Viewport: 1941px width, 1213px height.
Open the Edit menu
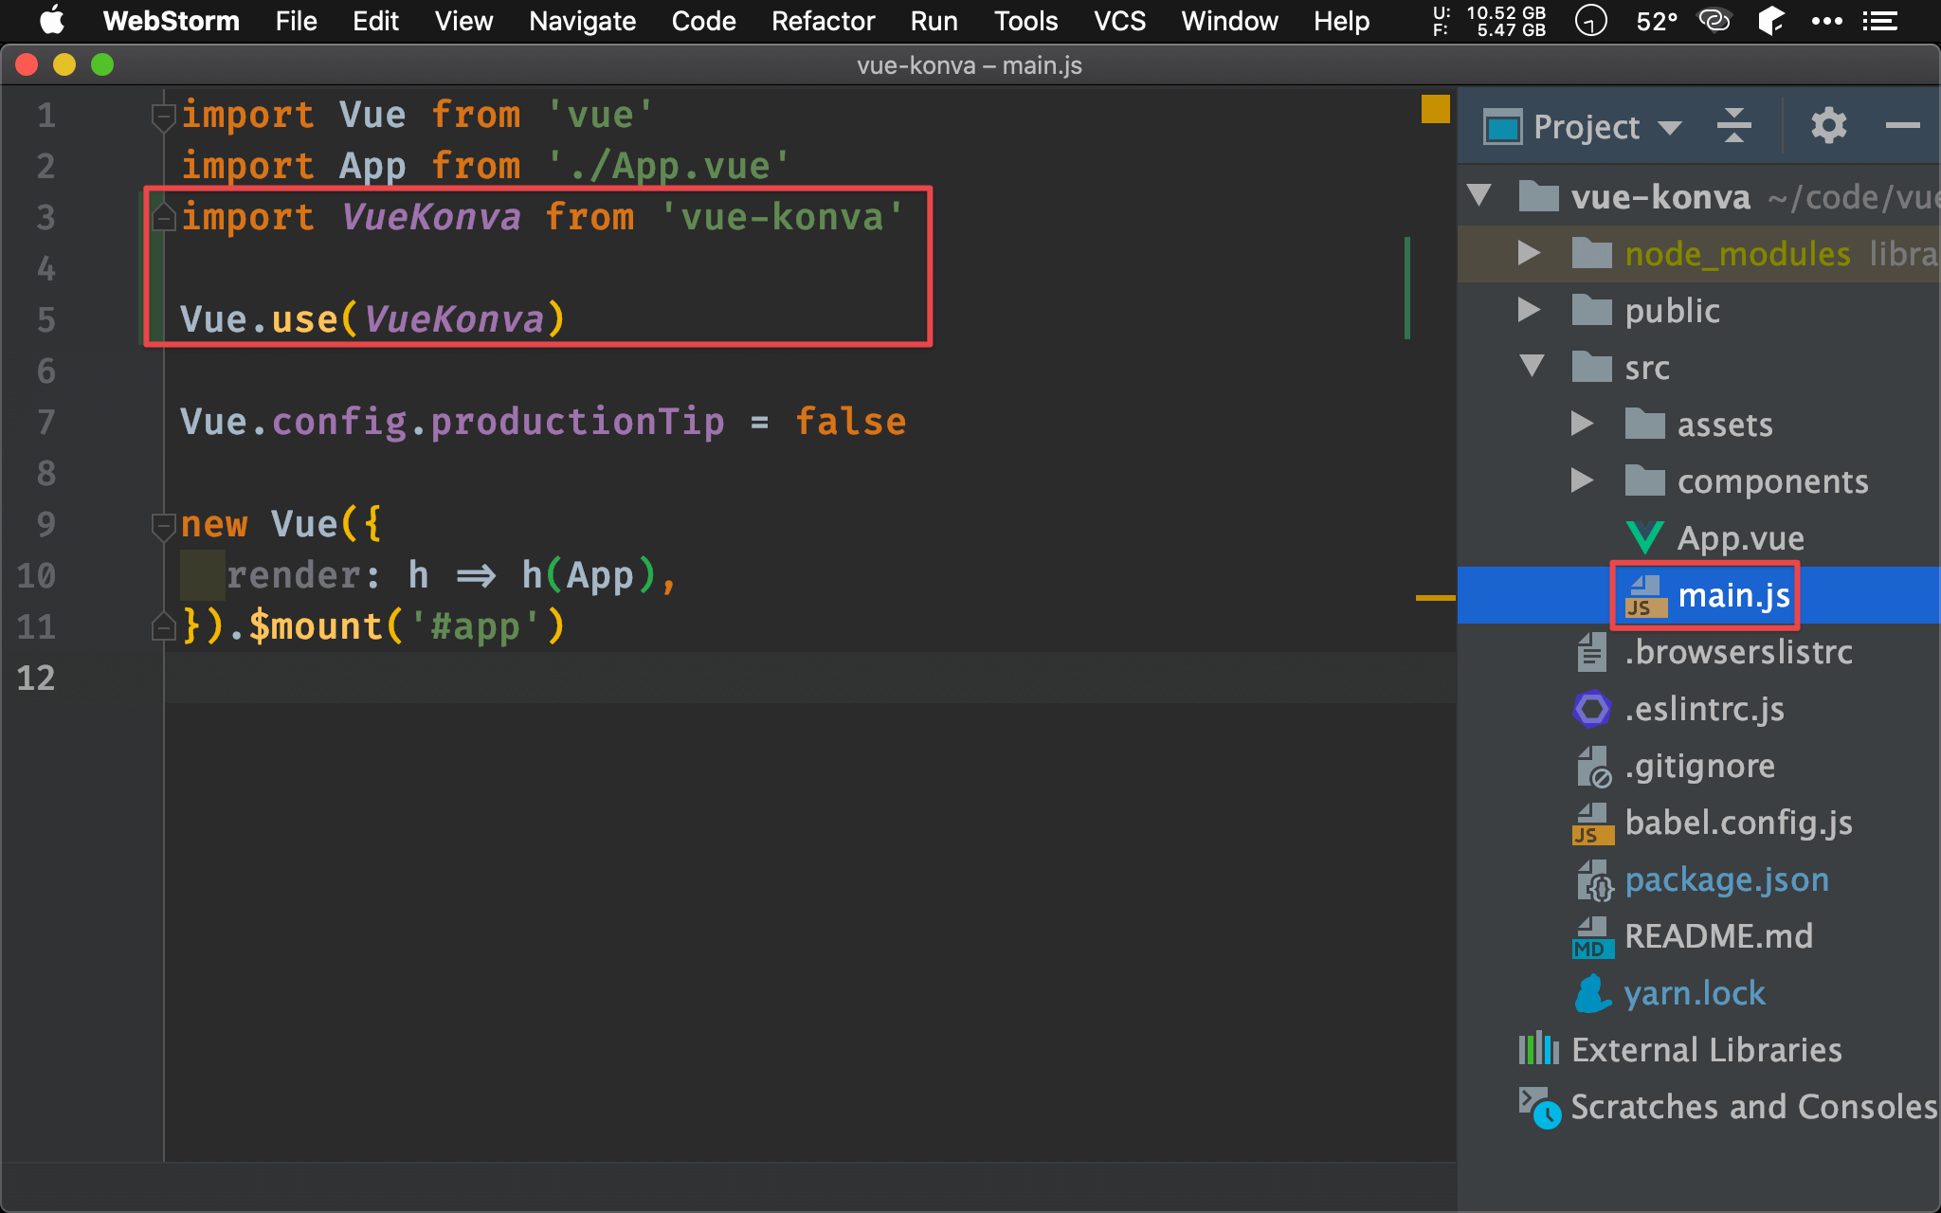click(375, 21)
